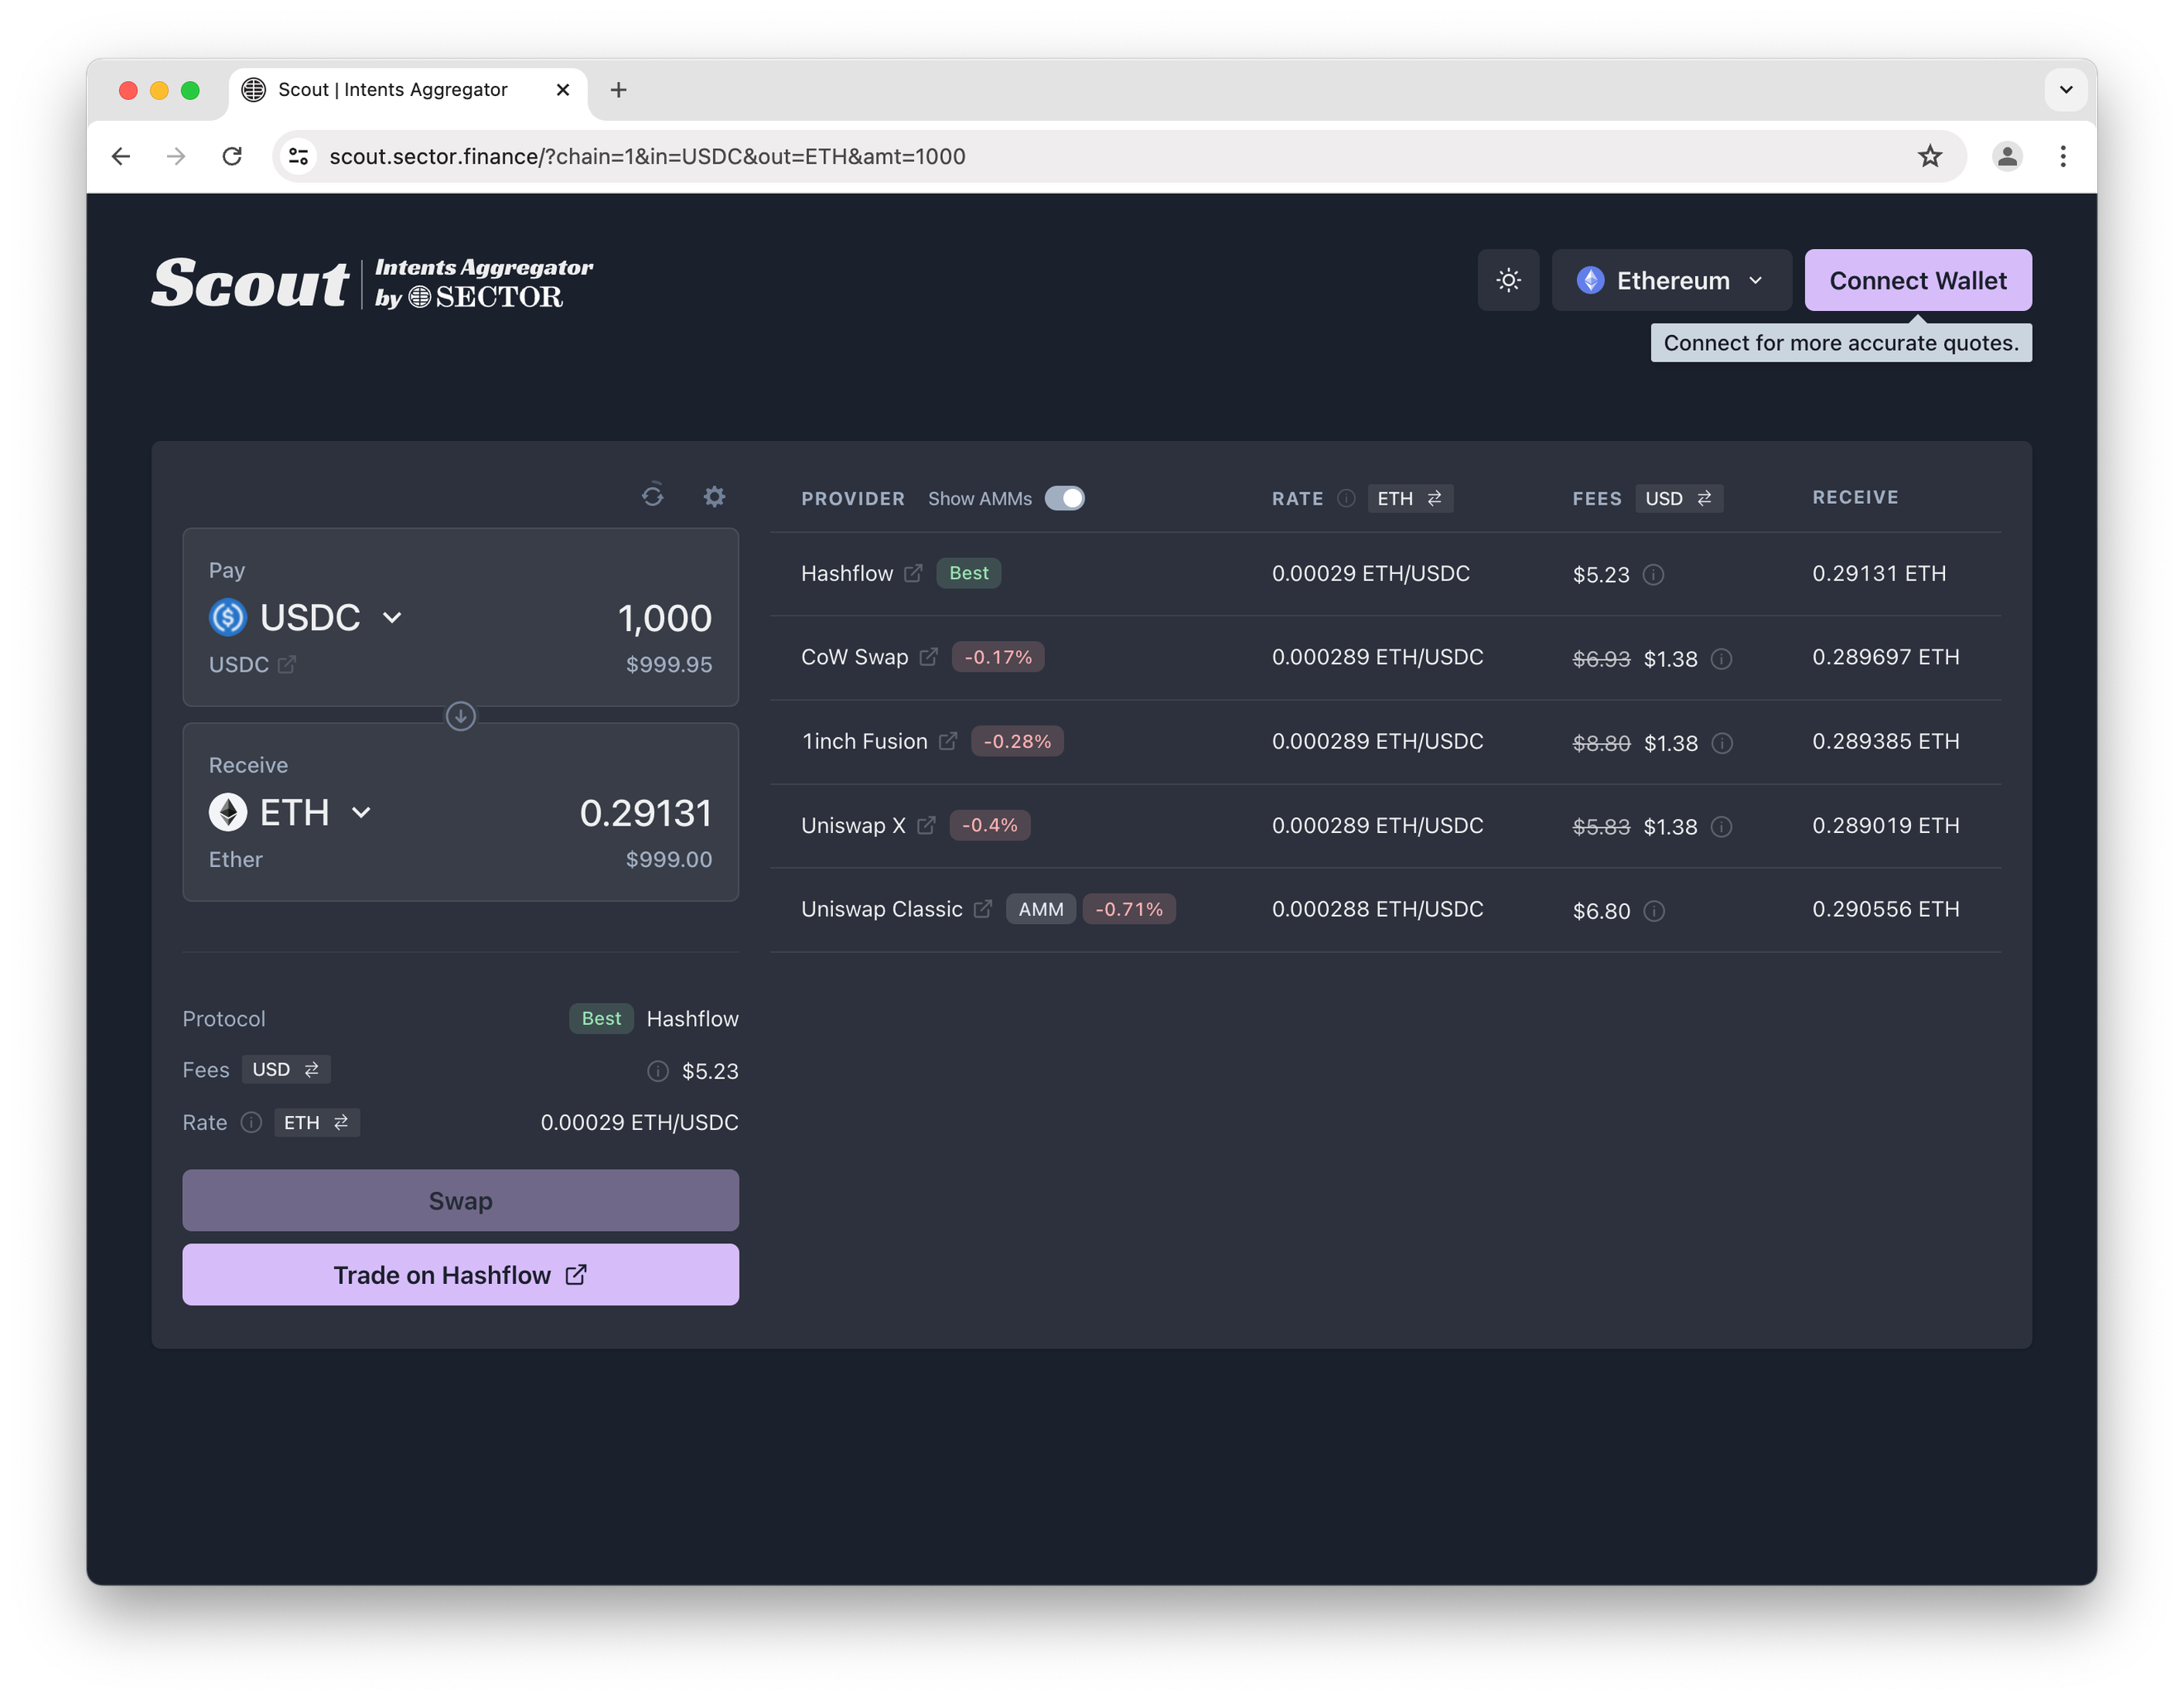Image resolution: width=2184 pixels, height=1700 pixels.
Task: Switch RATE column ETH unit toggle
Action: (x=1410, y=498)
